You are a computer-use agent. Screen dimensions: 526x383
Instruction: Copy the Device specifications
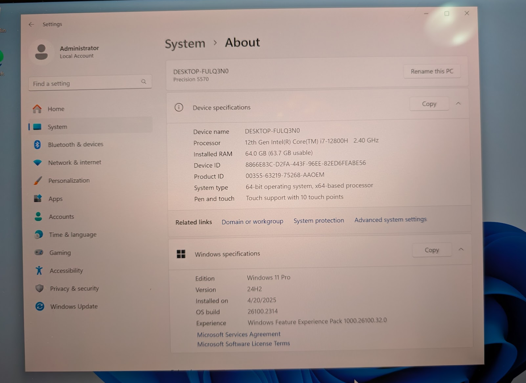click(429, 104)
